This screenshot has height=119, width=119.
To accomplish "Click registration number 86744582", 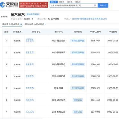I will pos(95,64).
